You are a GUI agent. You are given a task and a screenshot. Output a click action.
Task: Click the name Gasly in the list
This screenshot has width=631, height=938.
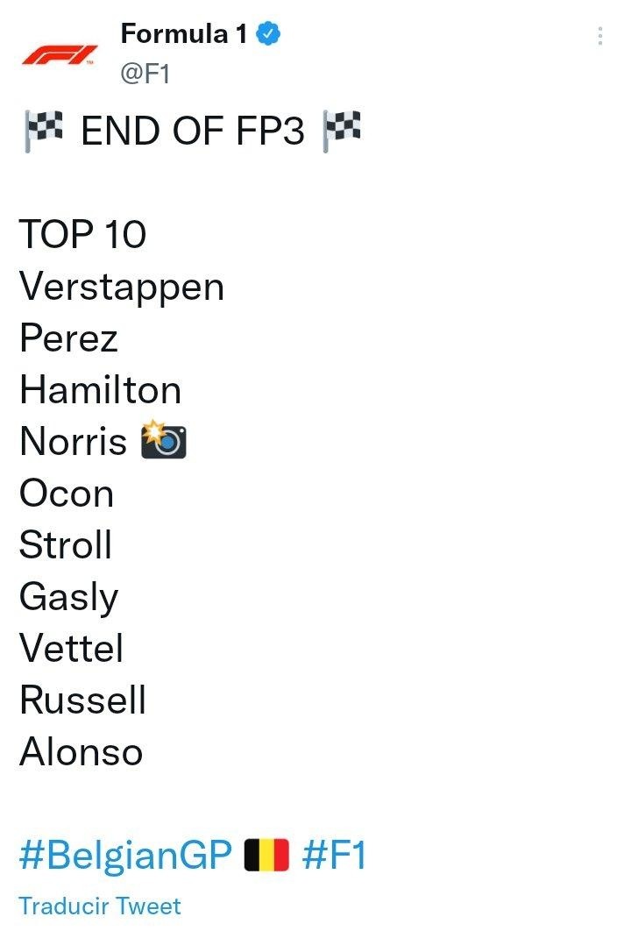68,598
